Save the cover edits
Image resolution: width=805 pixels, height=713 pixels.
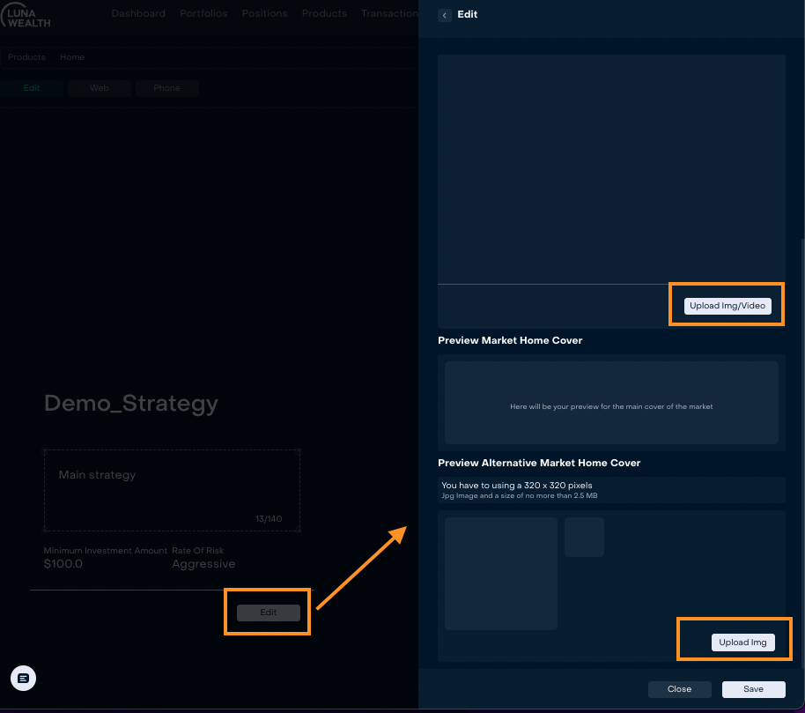tap(753, 689)
